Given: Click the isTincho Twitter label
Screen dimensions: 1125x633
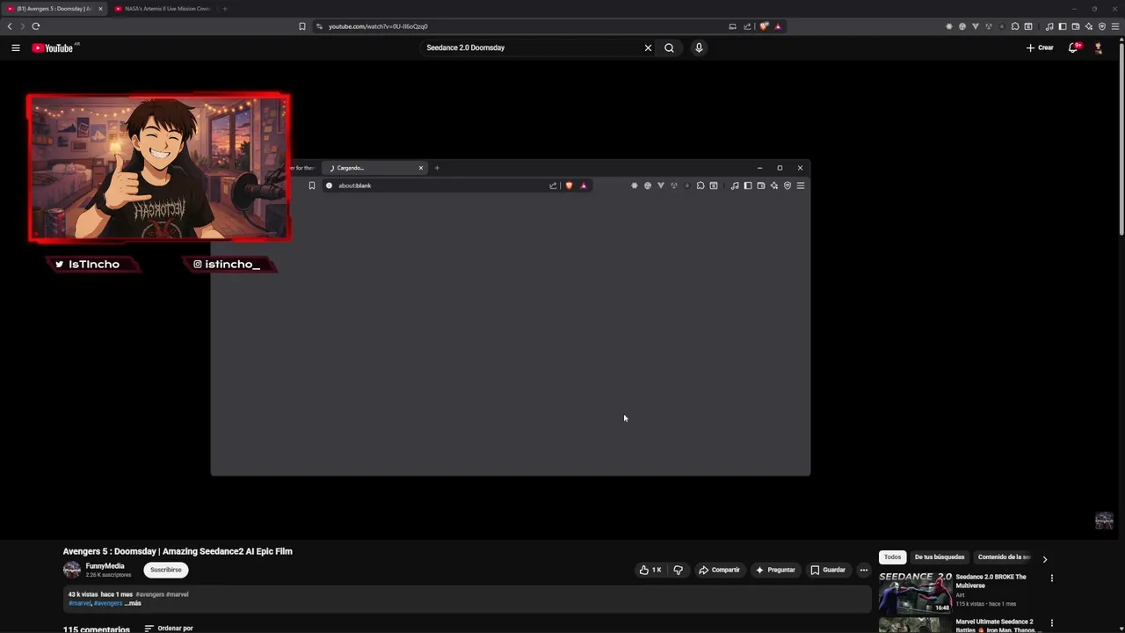Looking at the screenshot, I should pyautogui.click(x=93, y=264).
